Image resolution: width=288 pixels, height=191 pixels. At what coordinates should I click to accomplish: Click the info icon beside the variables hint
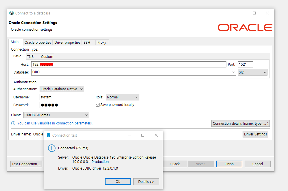pos(13,123)
